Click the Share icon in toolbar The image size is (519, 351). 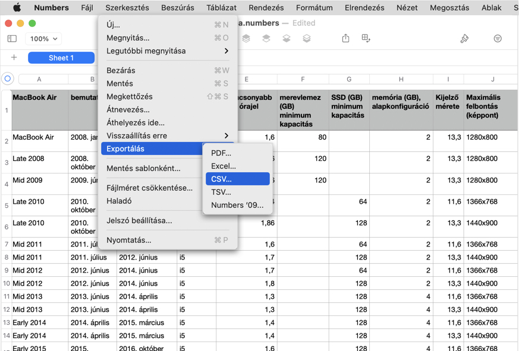345,39
